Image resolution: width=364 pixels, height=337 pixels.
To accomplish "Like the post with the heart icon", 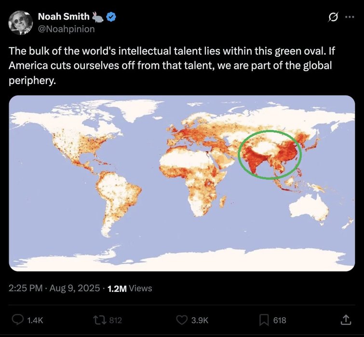I will click(182, 320).
